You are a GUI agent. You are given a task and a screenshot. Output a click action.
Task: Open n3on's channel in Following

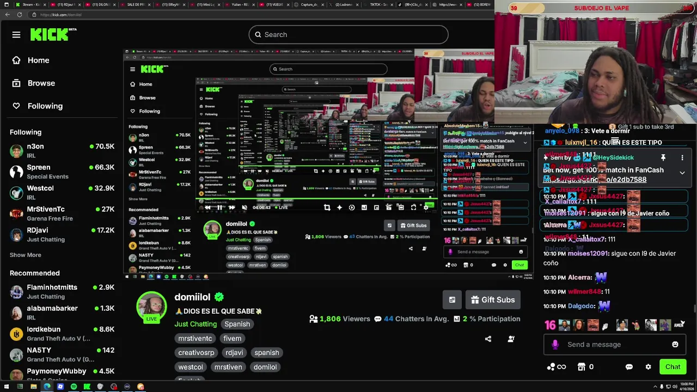coord(62,151)
